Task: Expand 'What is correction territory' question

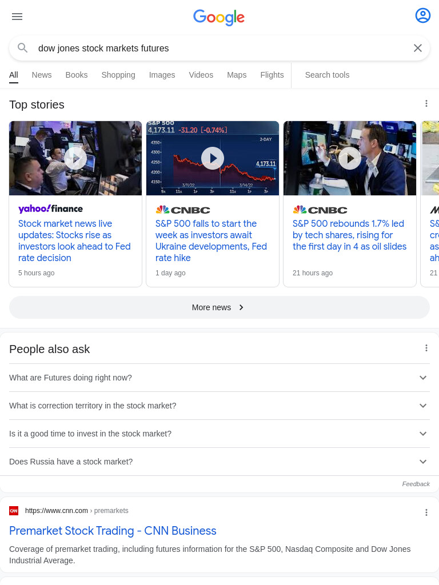Action: pos(219,406)
